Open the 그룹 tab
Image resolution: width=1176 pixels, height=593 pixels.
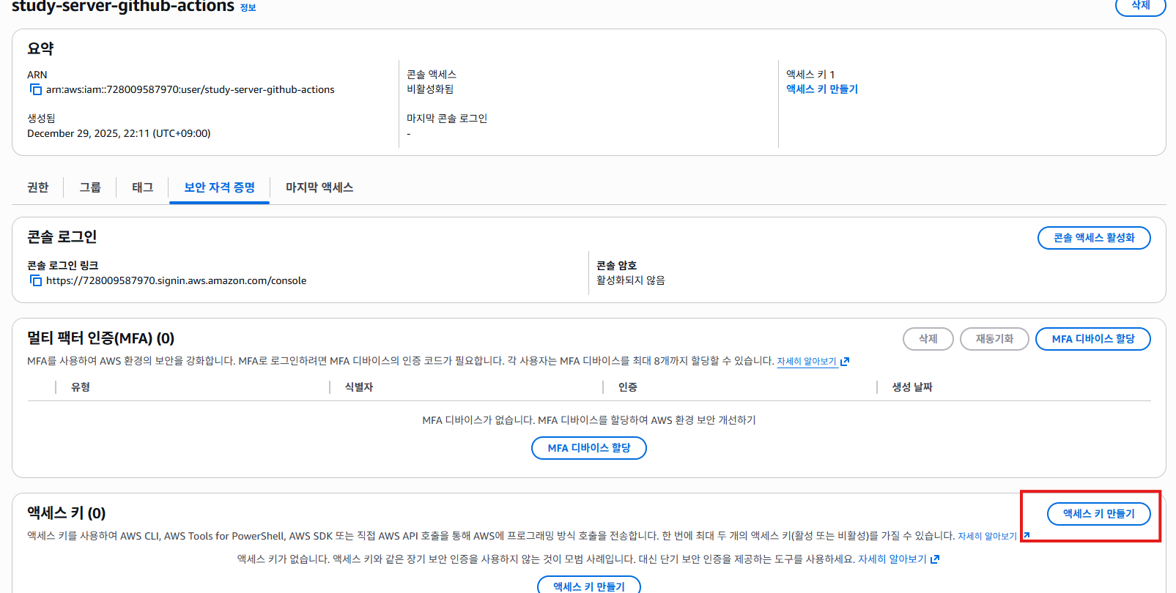click(x=90, y=187)
